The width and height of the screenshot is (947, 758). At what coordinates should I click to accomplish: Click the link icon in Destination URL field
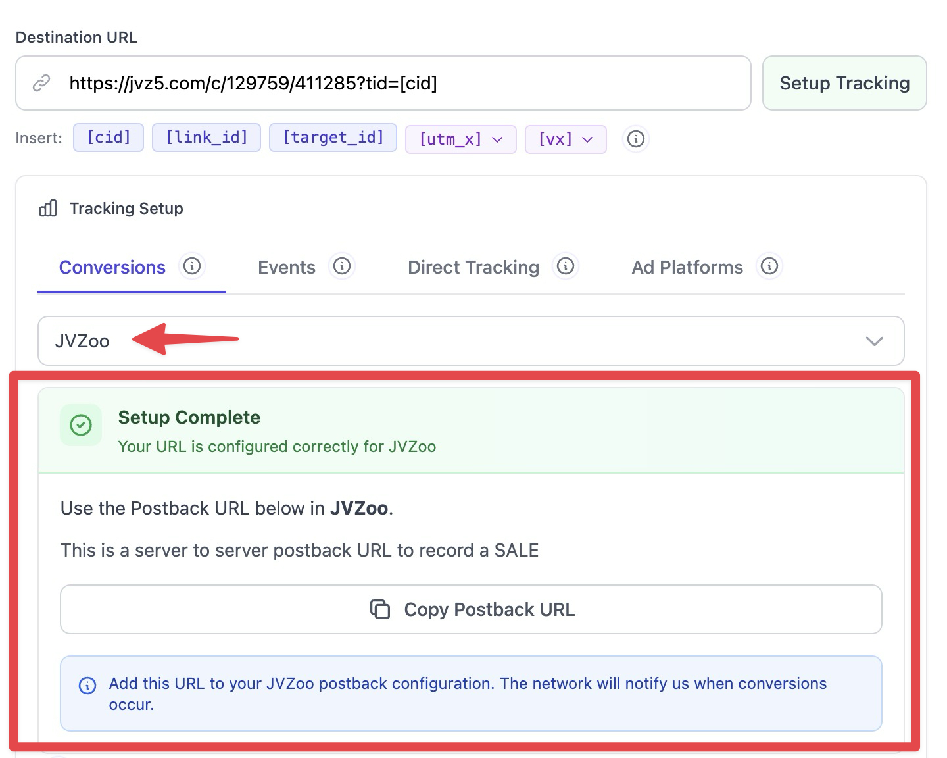[41, 83]
